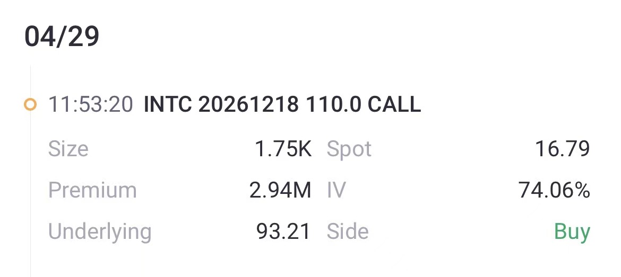The width and height of the screenshot is (621, 277).
Task: Select the 74.06% implied volatility value
Action: pyautogui.click(x=554, y=190)
